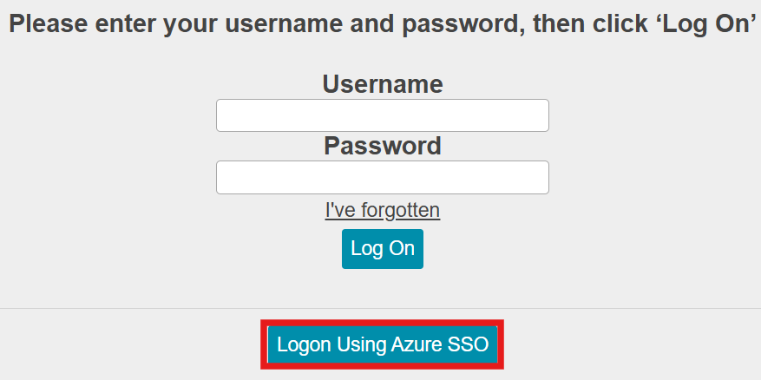
Task: Click the Password label text
Action: pyautogui.click(x=383, y=146)
